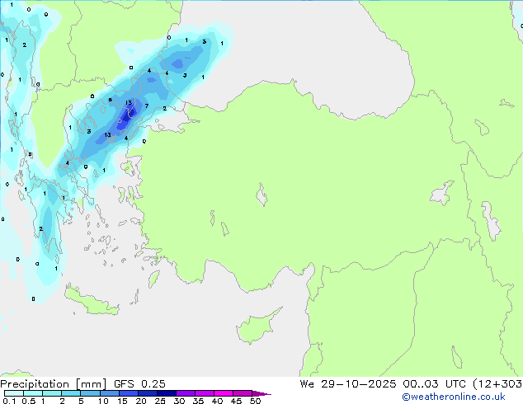Click the "Precipitation [mm]" title text

click(x=53, y=384)
